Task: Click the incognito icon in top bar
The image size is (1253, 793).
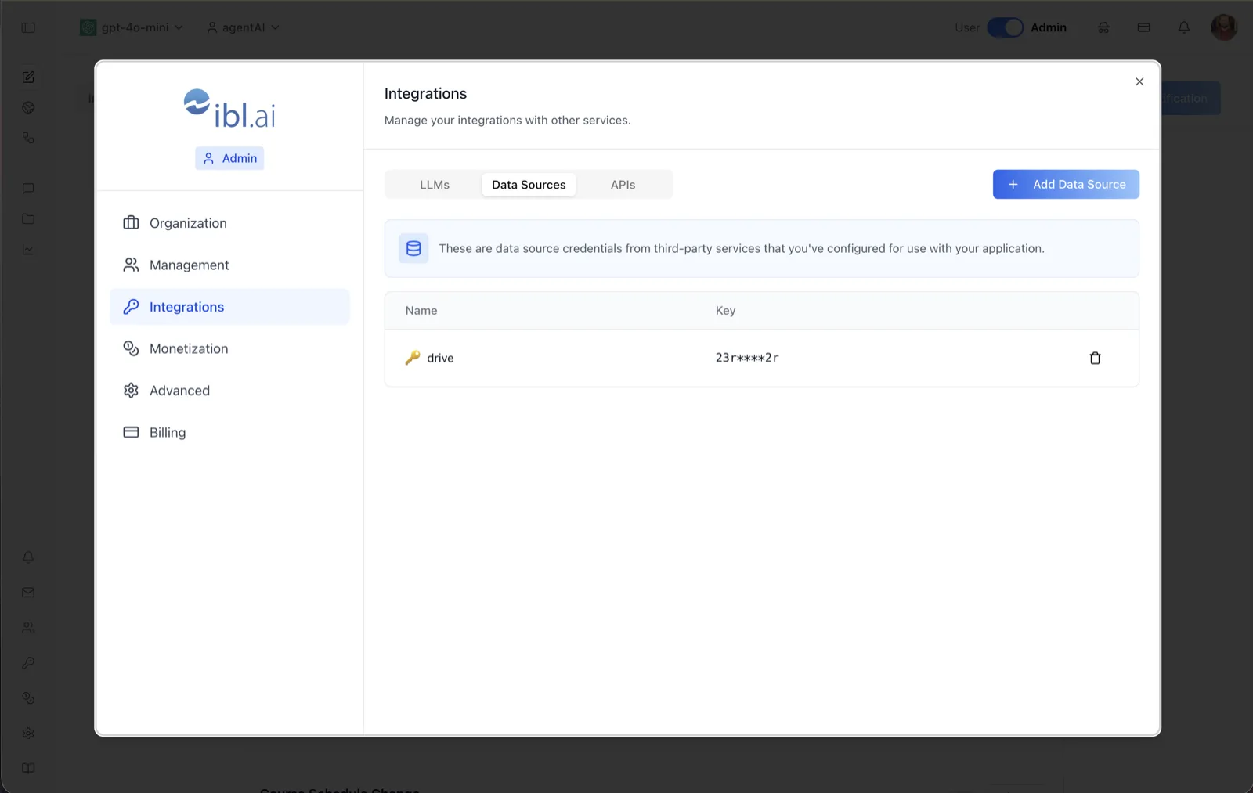Action: 1103,27
